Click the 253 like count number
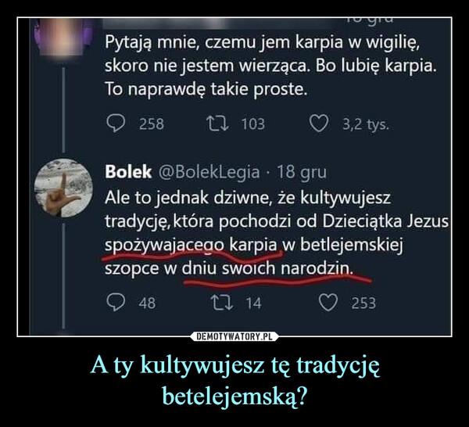 [363, 303]
